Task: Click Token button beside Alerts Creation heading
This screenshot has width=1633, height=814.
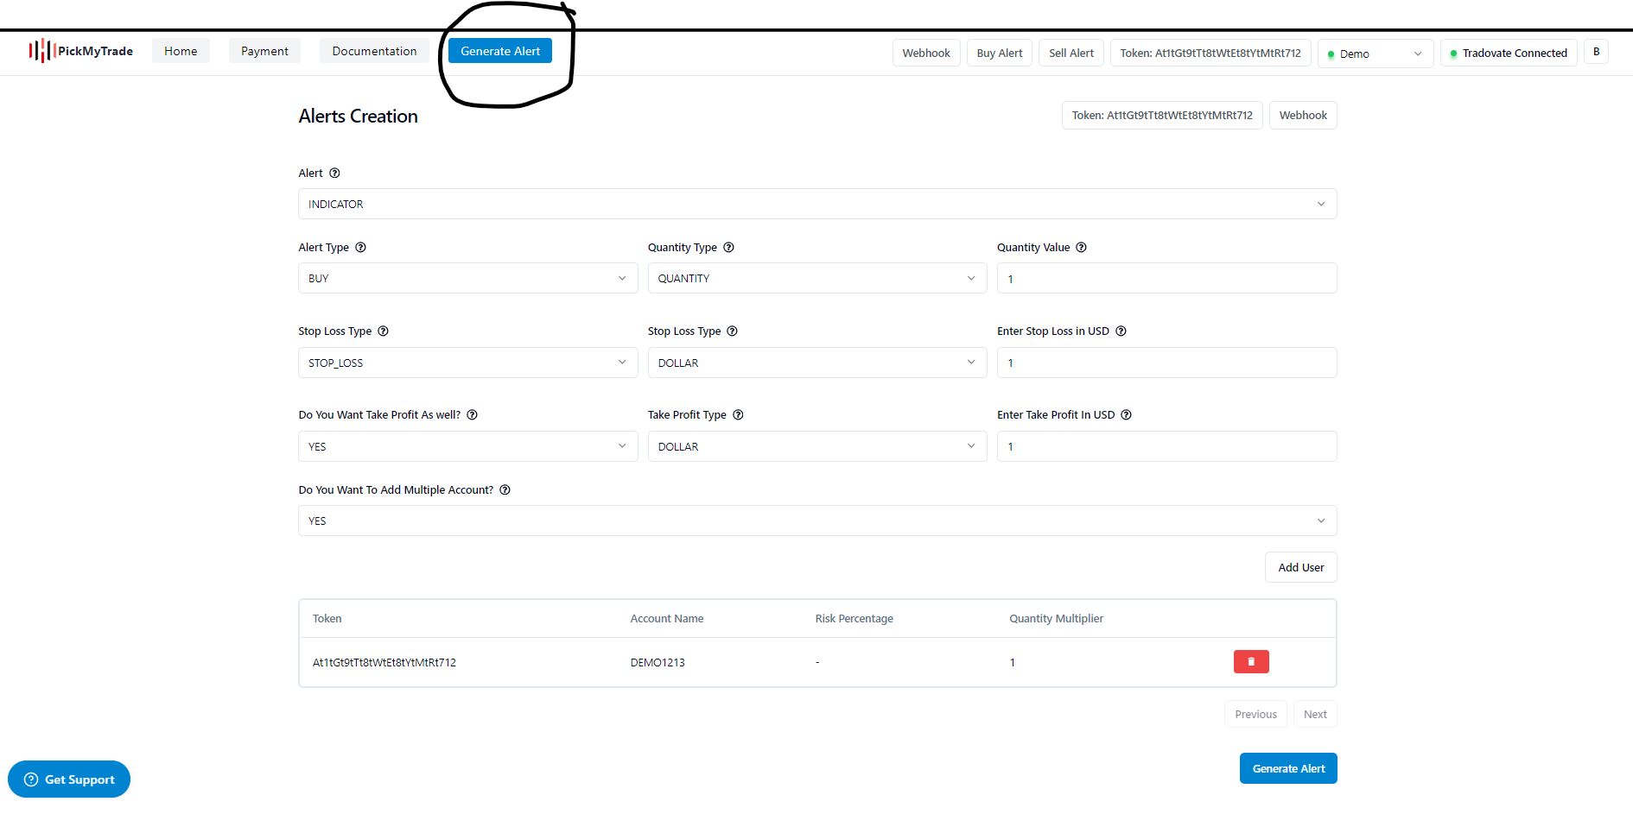Action: (x=1162, y=115)
